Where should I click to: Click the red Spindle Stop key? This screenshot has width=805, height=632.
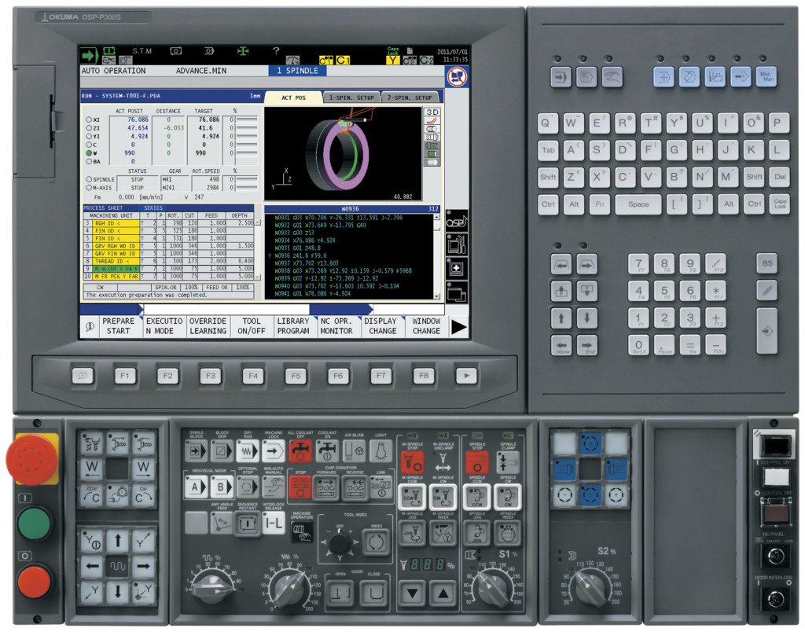(477, 462)
